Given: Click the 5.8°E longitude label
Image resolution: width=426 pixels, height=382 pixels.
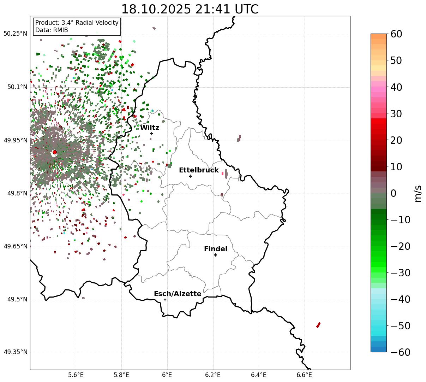Looking at the screenshot, I should coord(121,375).
